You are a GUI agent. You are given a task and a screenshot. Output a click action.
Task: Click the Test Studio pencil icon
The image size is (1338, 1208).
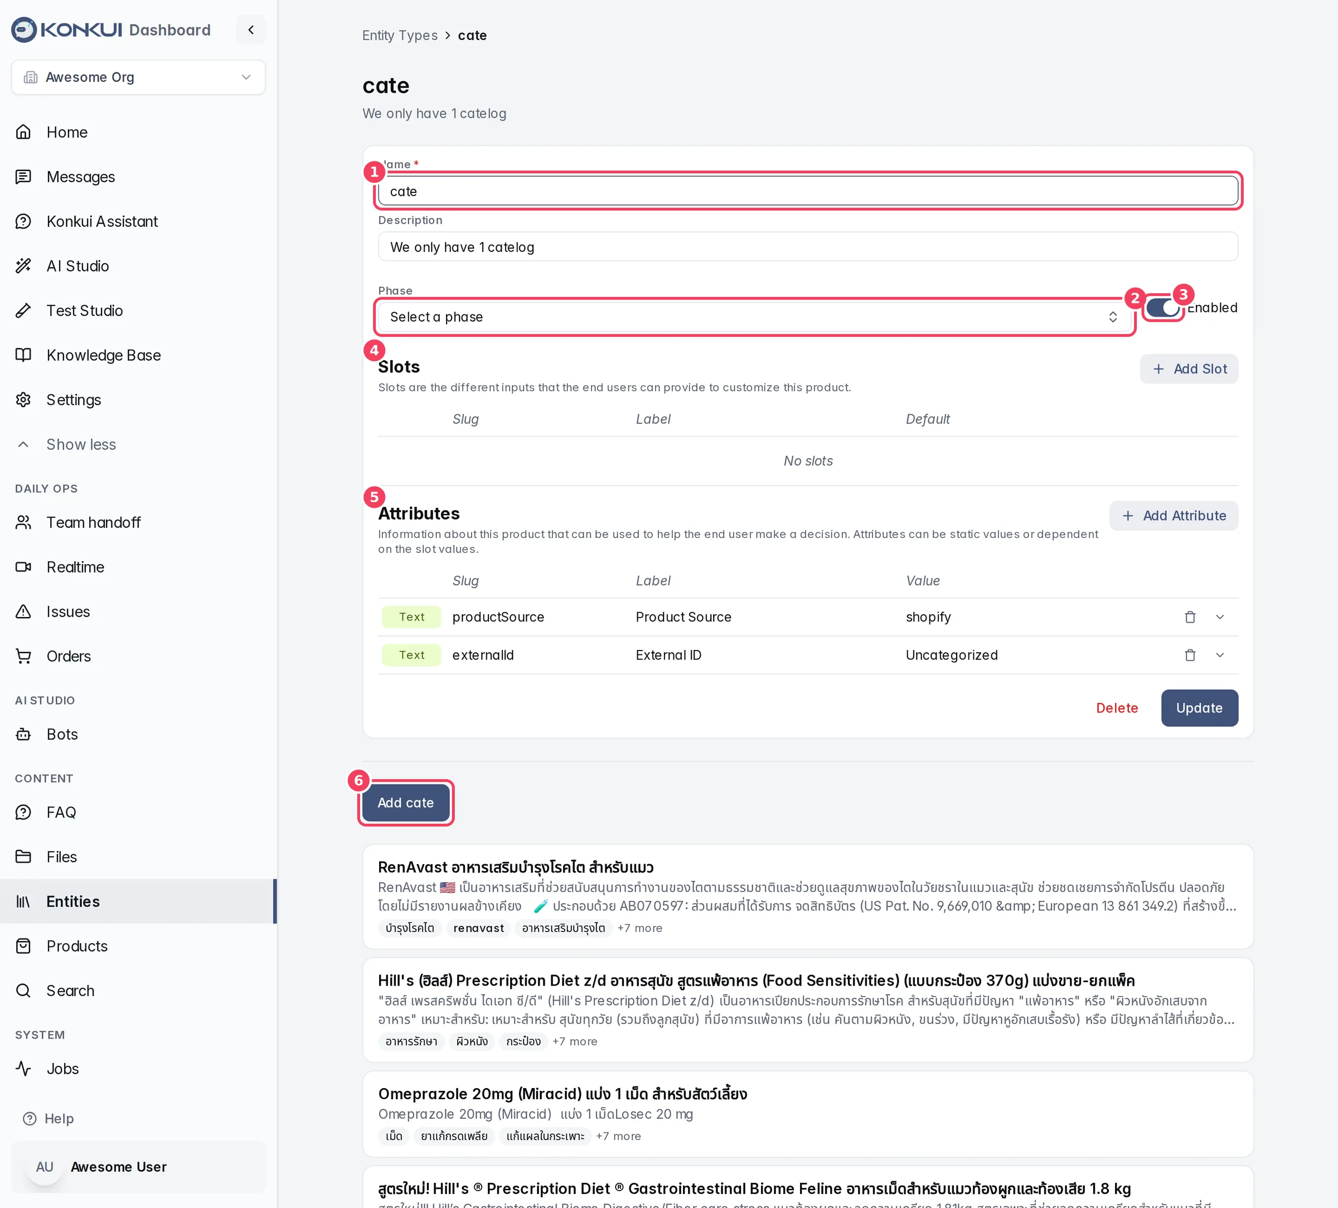click(x=23, y=310)
